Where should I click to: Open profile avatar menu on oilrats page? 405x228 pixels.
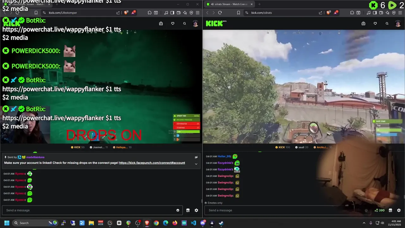[x=398, y=23]
